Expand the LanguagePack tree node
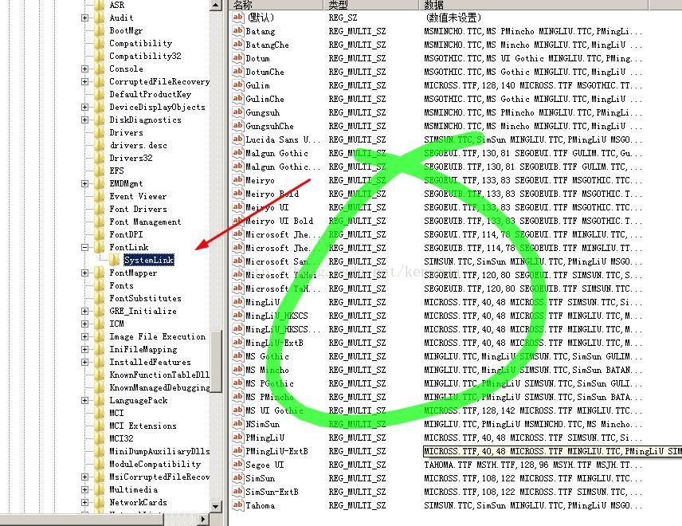Screen dimensions: 682x526 84,401
